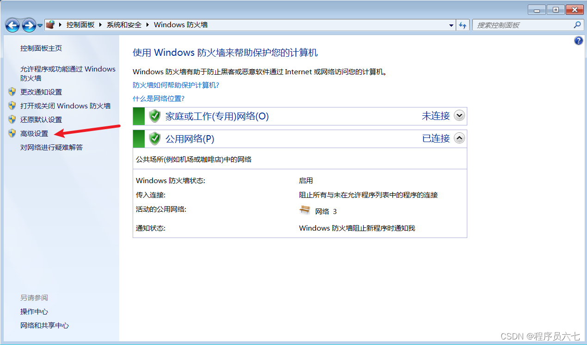Image resolution: width=587 pixels, height=345 pixels.
Task: Select Windows 防火墙 breadcrumb item
Action: (181, 25)
